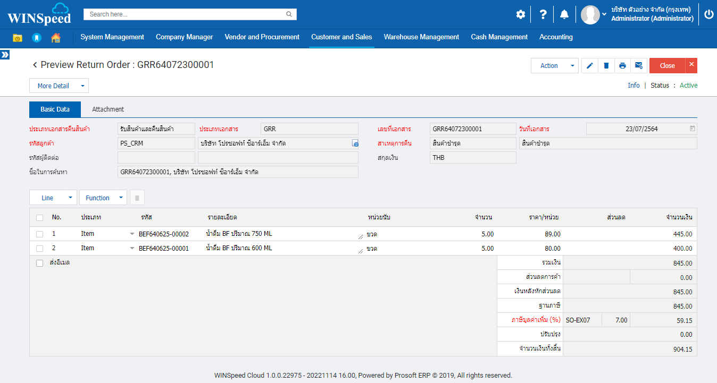
Task: Open the user account dropdown chevron
Action: (604, 14)
